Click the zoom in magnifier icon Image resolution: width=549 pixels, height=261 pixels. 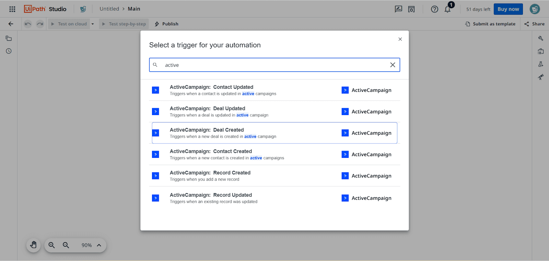pos(51,245)
